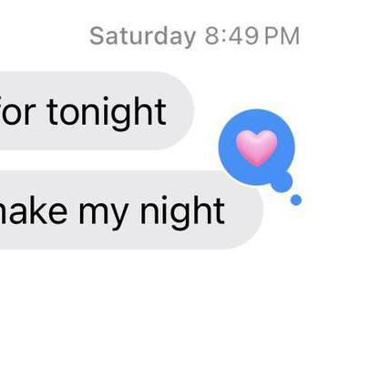This screenshot has height=389, width=390.
Task: Open the 'for tonight' message bubble
Action: pos(97,111)
